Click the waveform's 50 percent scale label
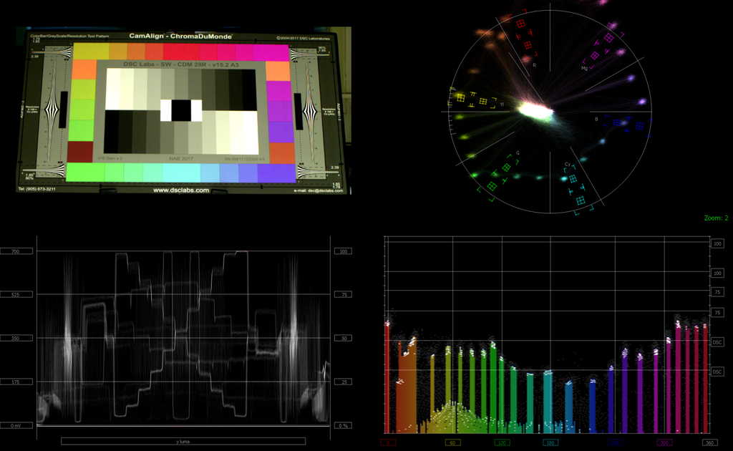733x451 pixels. [x=344, y=338]
